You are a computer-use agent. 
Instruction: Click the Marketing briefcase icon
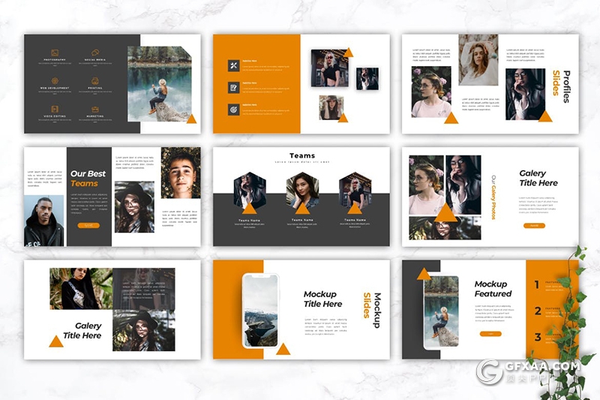(x=95, y=110)
